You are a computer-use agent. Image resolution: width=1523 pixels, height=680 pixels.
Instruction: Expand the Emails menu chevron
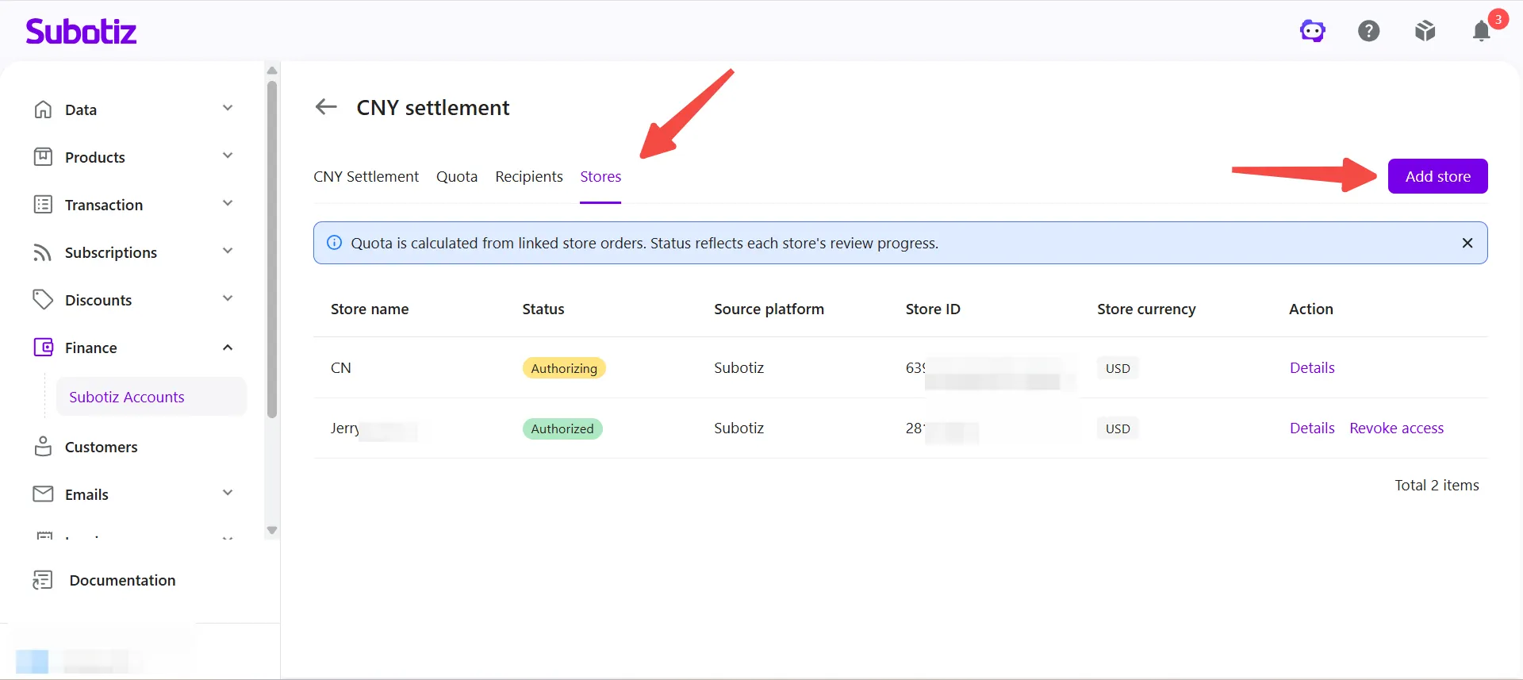tap(228, 494)
